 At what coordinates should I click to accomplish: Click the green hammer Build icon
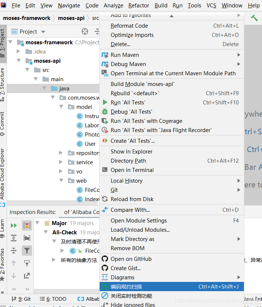tap(254, 18)
